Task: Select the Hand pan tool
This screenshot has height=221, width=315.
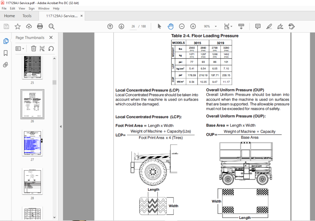Action: pos(170,26)
